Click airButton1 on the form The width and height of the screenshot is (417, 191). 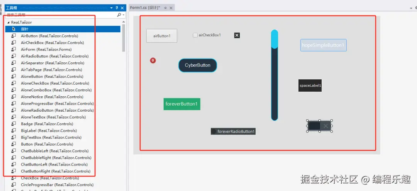coord(162,36)
